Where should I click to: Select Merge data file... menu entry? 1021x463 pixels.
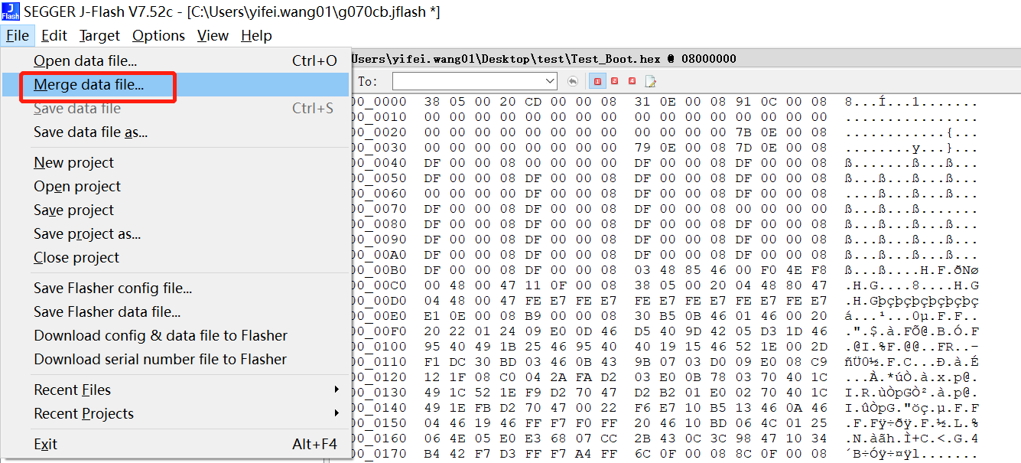coord(176,85)
